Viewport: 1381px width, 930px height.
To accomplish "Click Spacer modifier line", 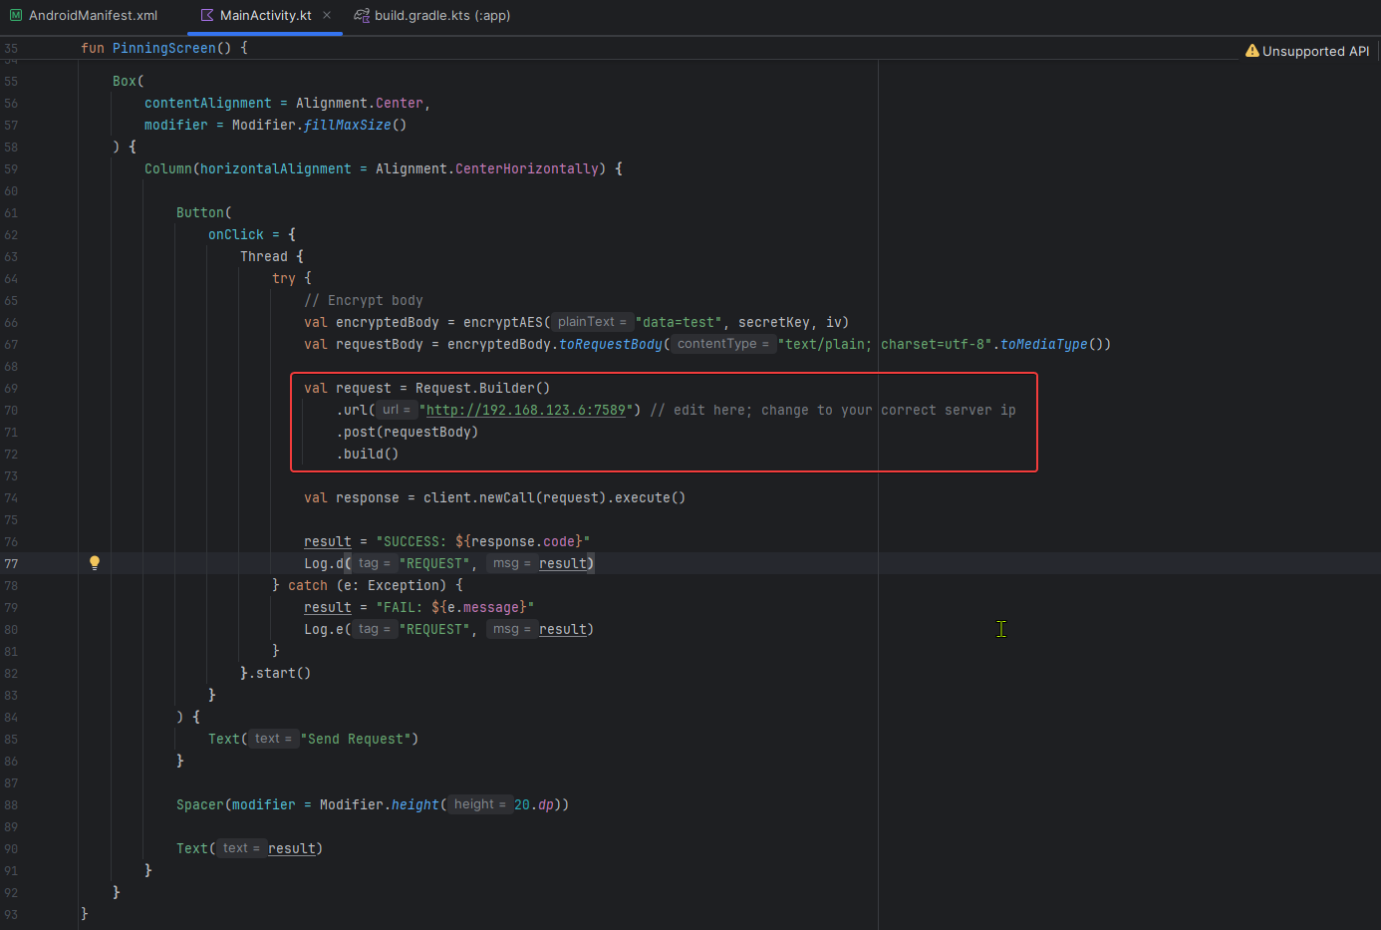I will click(373, 804).
